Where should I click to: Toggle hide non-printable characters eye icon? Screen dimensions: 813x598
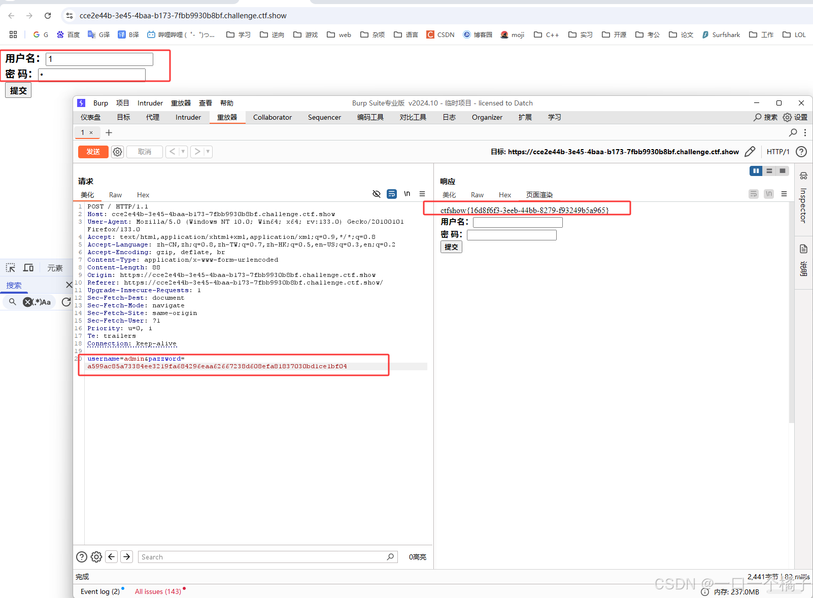pos(377,194)
